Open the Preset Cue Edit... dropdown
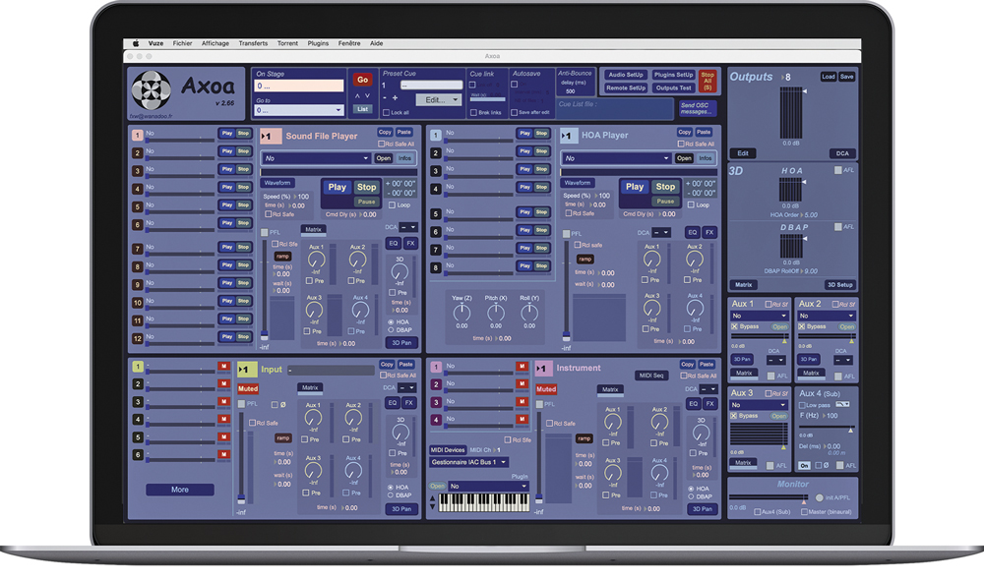984x581 pixels. tap(439, 99)
